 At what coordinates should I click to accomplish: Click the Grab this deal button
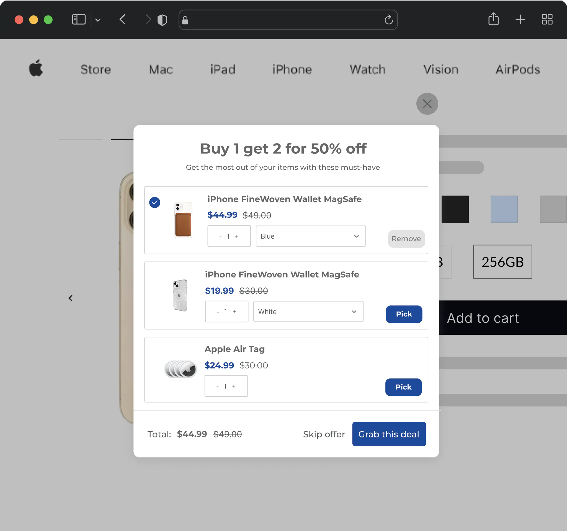click(x=389, y=434)
